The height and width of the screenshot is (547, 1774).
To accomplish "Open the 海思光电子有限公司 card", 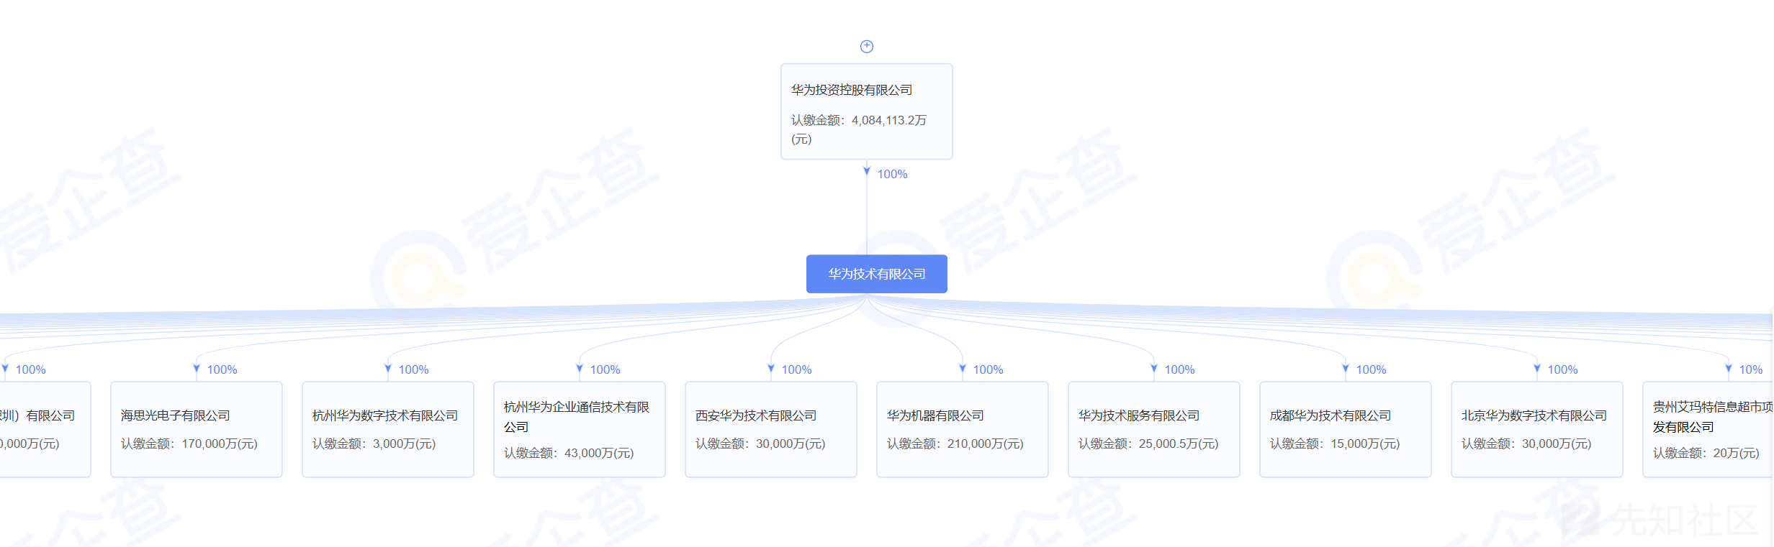I will pyautogui.click(x=197, y=429).
